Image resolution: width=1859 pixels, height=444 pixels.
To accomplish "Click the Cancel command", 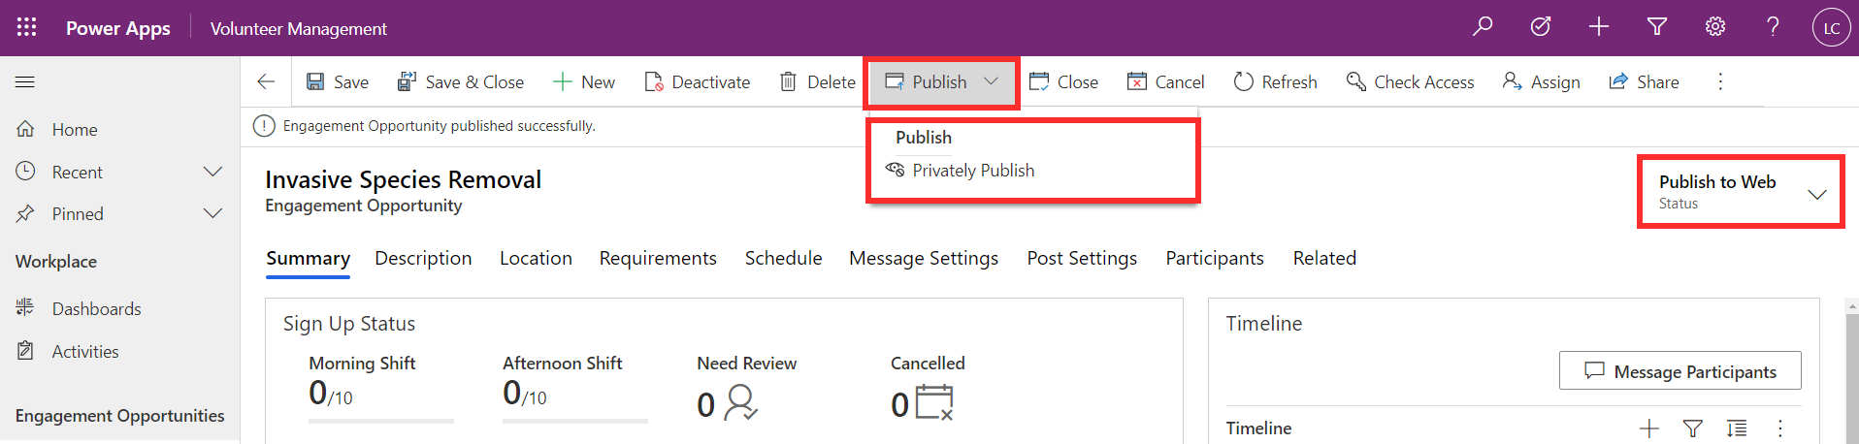I will coord(1166,82).
